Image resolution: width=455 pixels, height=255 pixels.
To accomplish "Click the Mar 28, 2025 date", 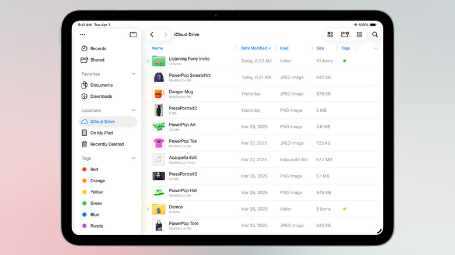I will point(254,127).
